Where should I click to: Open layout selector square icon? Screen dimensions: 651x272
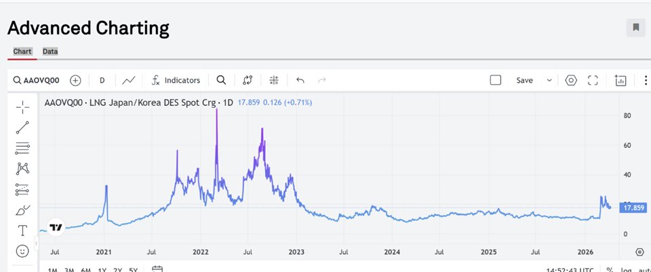495,80
